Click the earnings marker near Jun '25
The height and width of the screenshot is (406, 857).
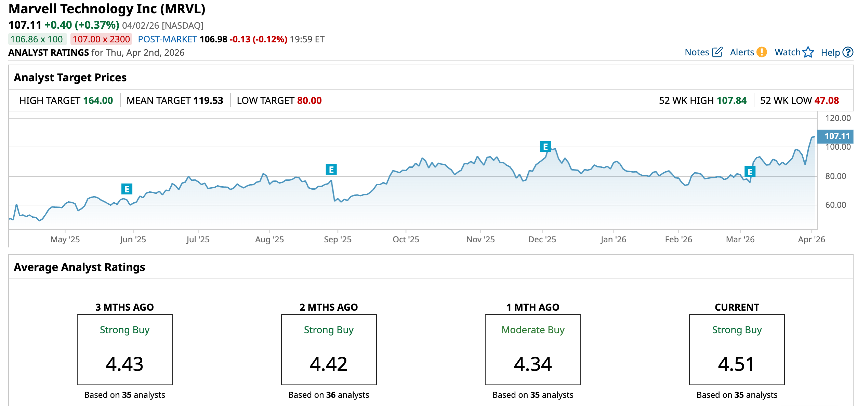coord(127,189)
